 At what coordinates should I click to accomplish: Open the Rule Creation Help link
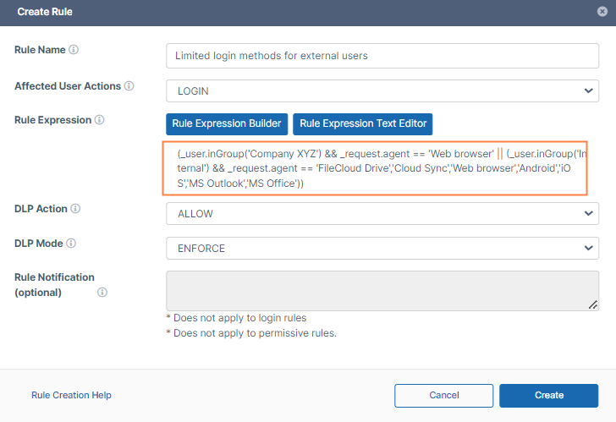click(71, 395)
